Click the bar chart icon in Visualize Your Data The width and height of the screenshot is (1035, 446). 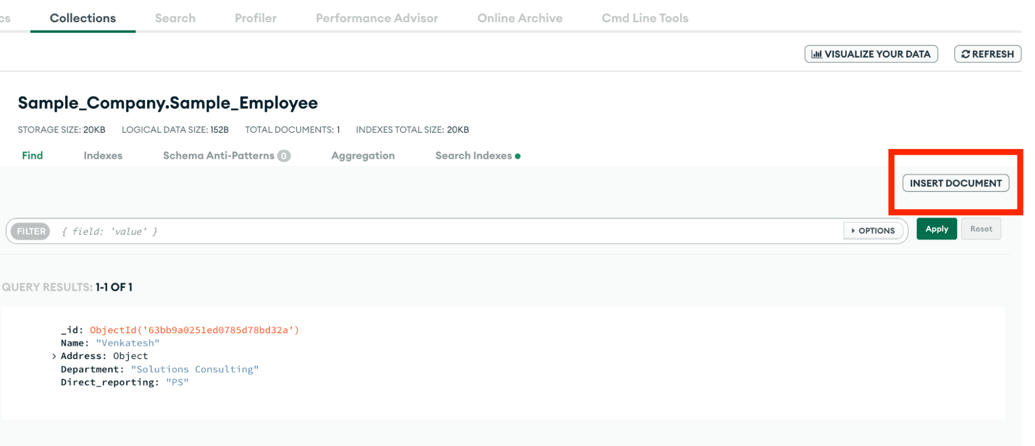[x=817, y=54]
